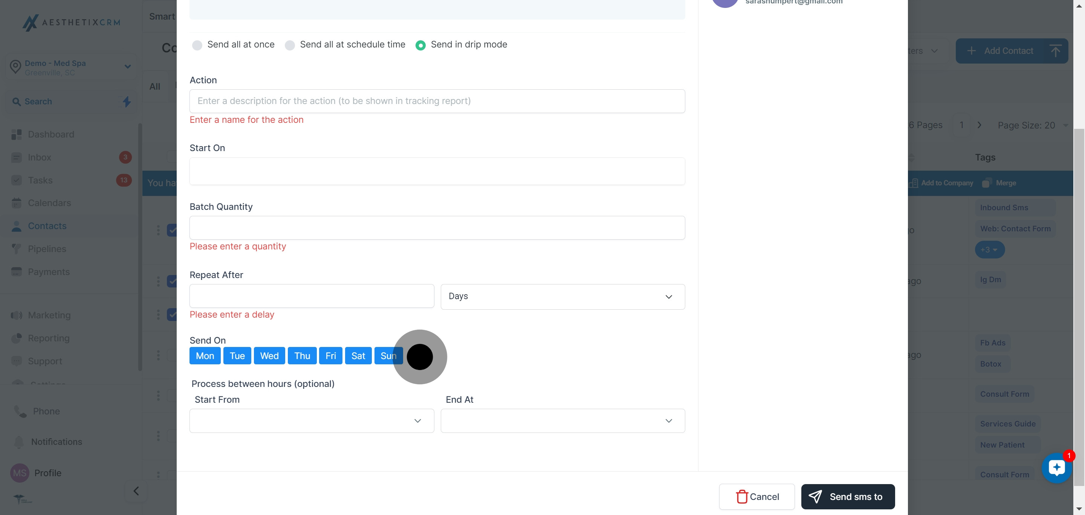1085x515 pixels.
Task: Select Send in drip mode radio
Action: point(420,45)
